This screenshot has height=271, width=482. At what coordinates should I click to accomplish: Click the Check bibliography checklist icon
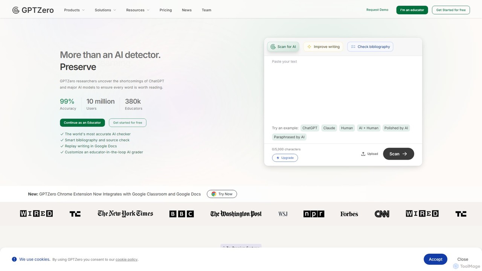(x=353, y=47)
